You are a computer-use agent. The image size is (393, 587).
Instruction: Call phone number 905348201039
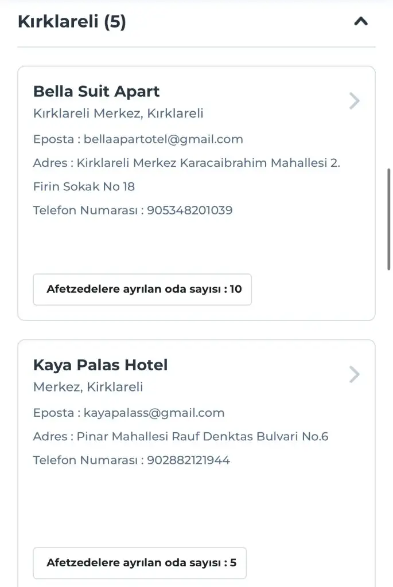pos(190,210)
